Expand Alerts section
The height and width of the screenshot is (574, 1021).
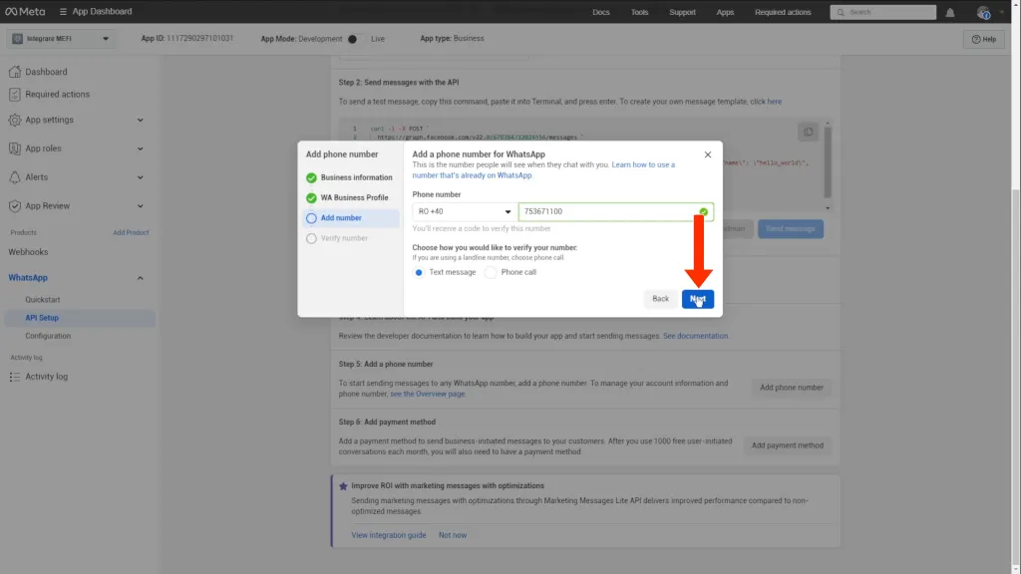click(x=140, y=177)
